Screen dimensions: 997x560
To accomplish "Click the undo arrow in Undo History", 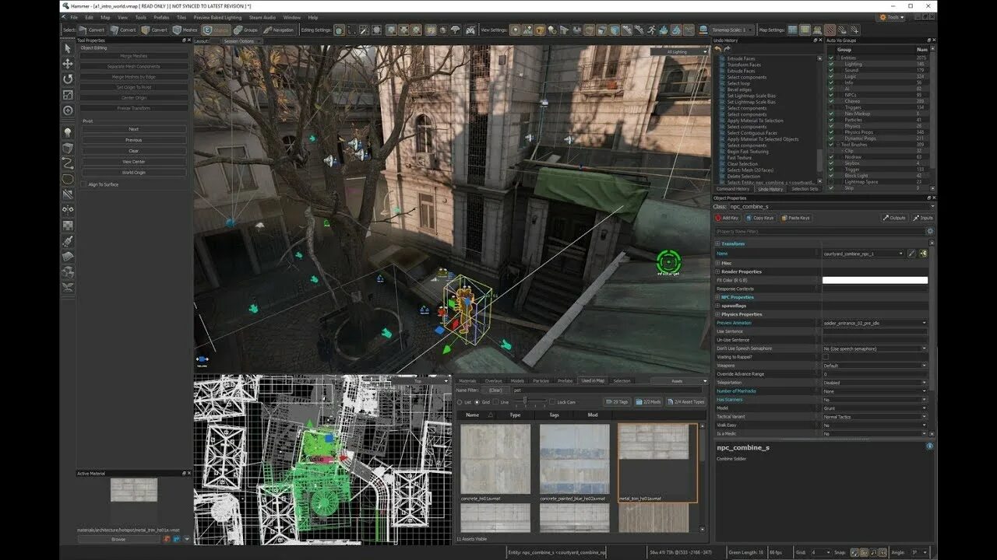I will pos(717,49).
